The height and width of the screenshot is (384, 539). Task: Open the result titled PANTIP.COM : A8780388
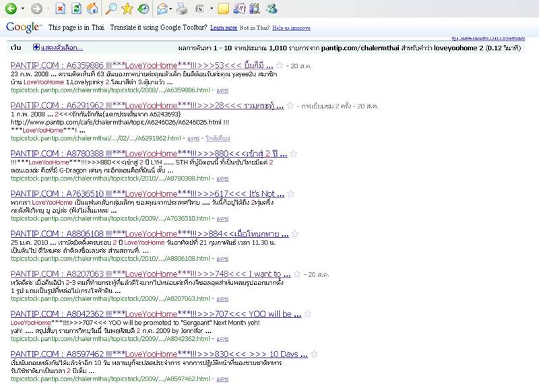(x=148, y=154)
